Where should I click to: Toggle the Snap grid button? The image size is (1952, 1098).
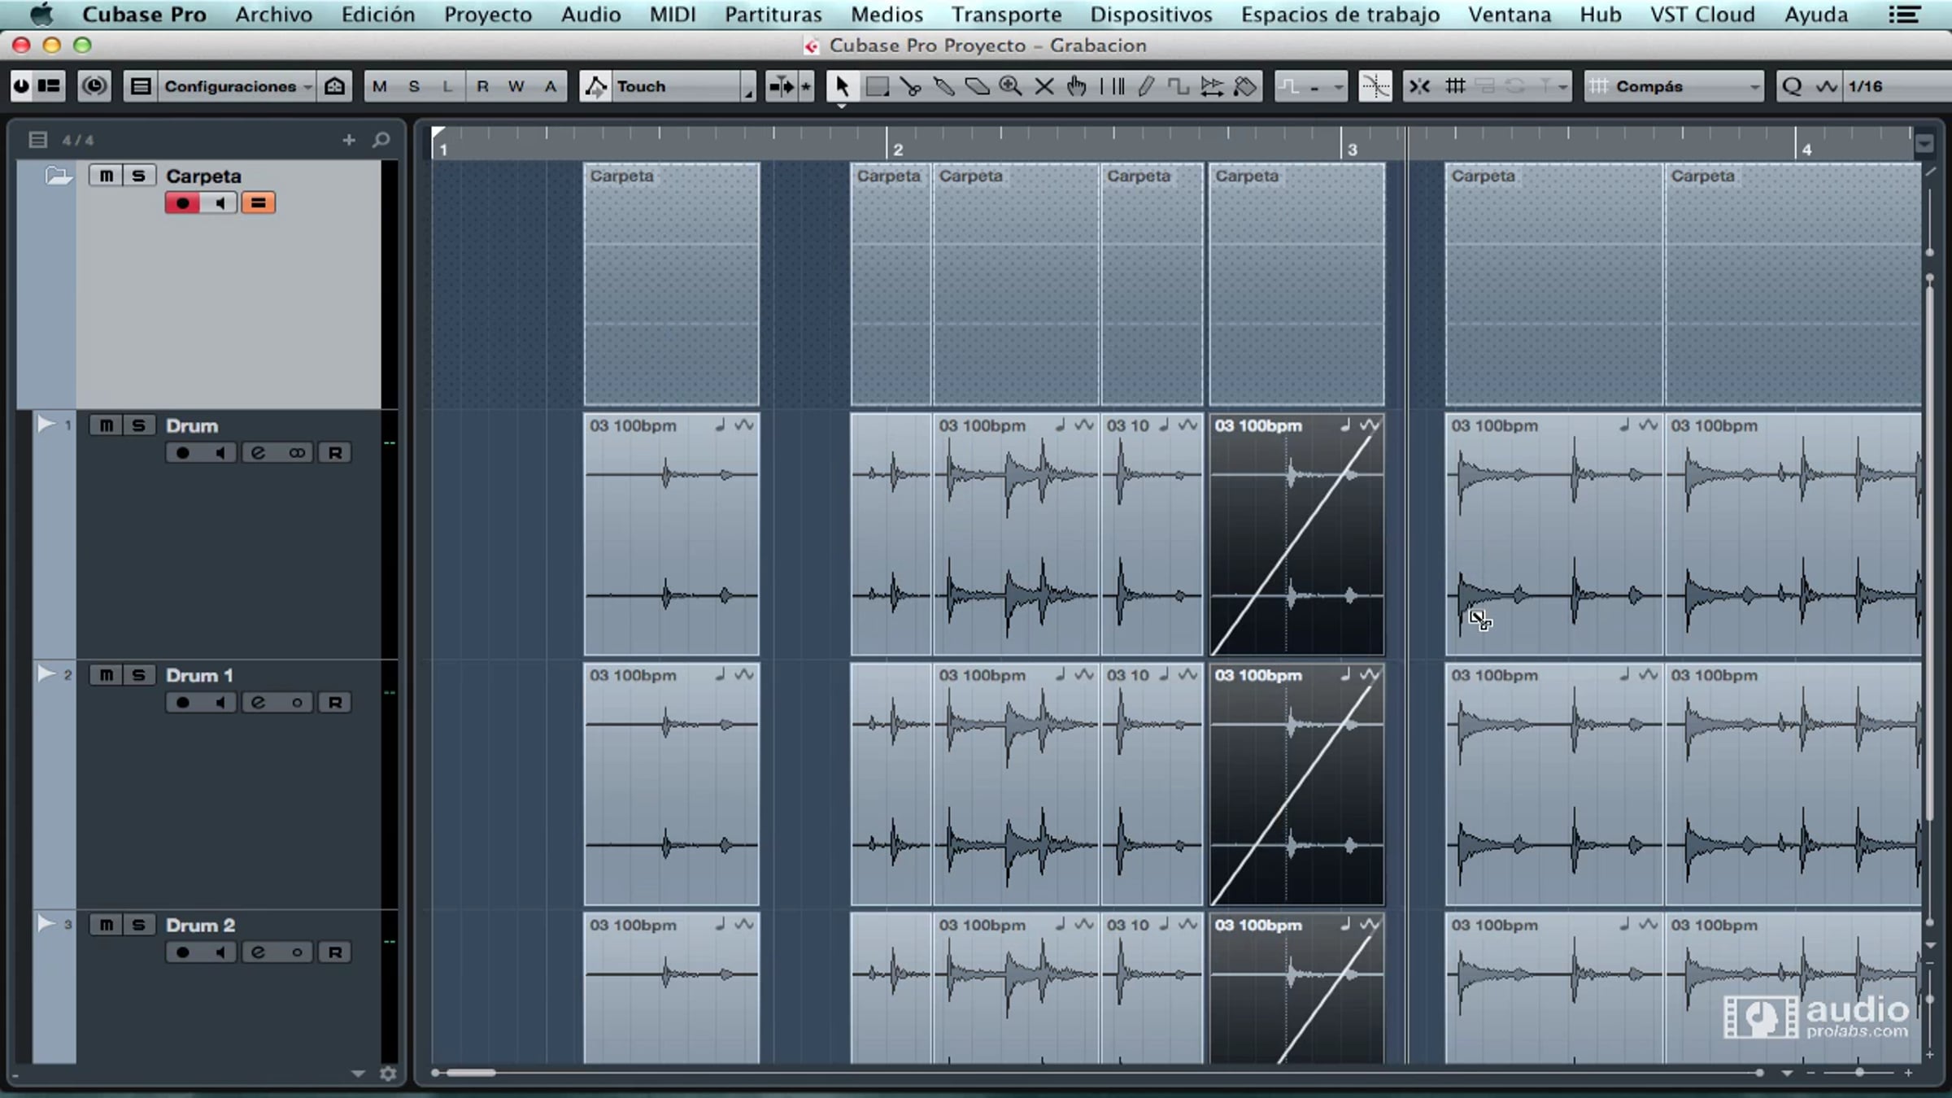tap(1455, 86)
